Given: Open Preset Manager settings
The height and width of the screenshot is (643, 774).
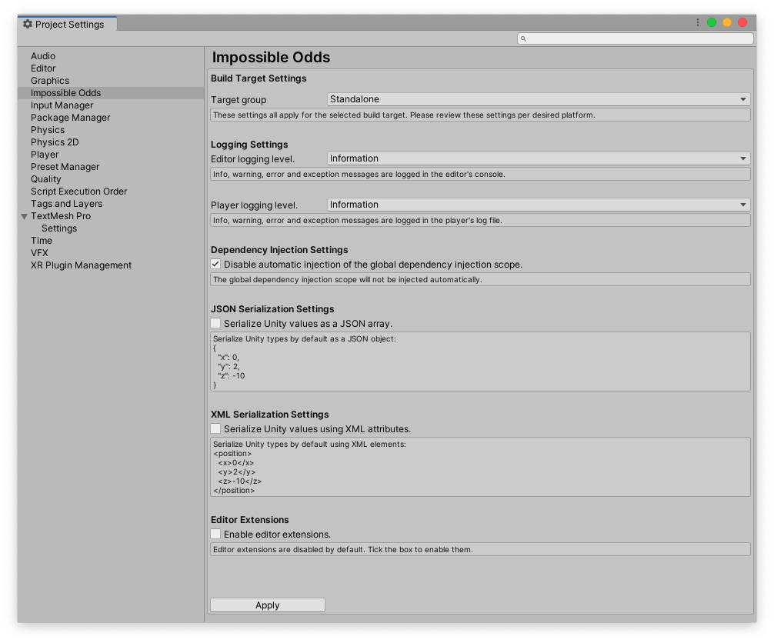Looking at the screenshot, I should click(x=65, y=167).
